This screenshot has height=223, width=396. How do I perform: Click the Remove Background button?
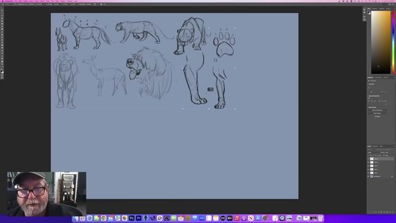pos(377,110)
